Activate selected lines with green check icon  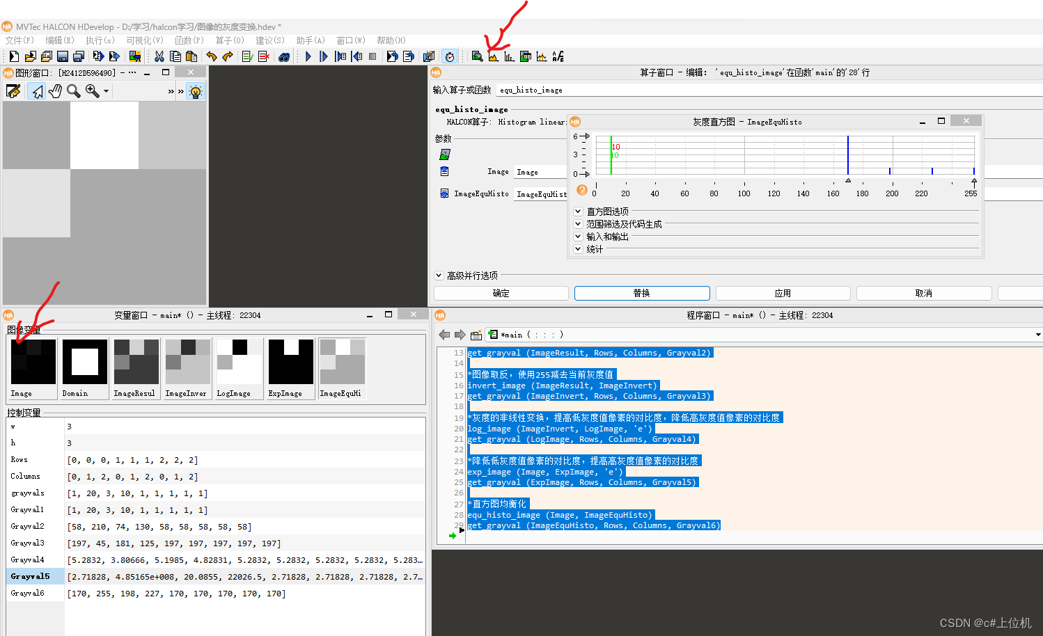[247, 56]
